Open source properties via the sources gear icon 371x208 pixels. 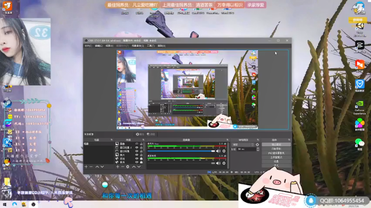(x=128, y=167)
